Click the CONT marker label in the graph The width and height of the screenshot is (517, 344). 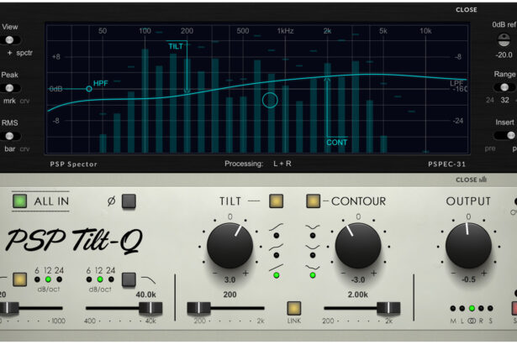coord(336,143)
